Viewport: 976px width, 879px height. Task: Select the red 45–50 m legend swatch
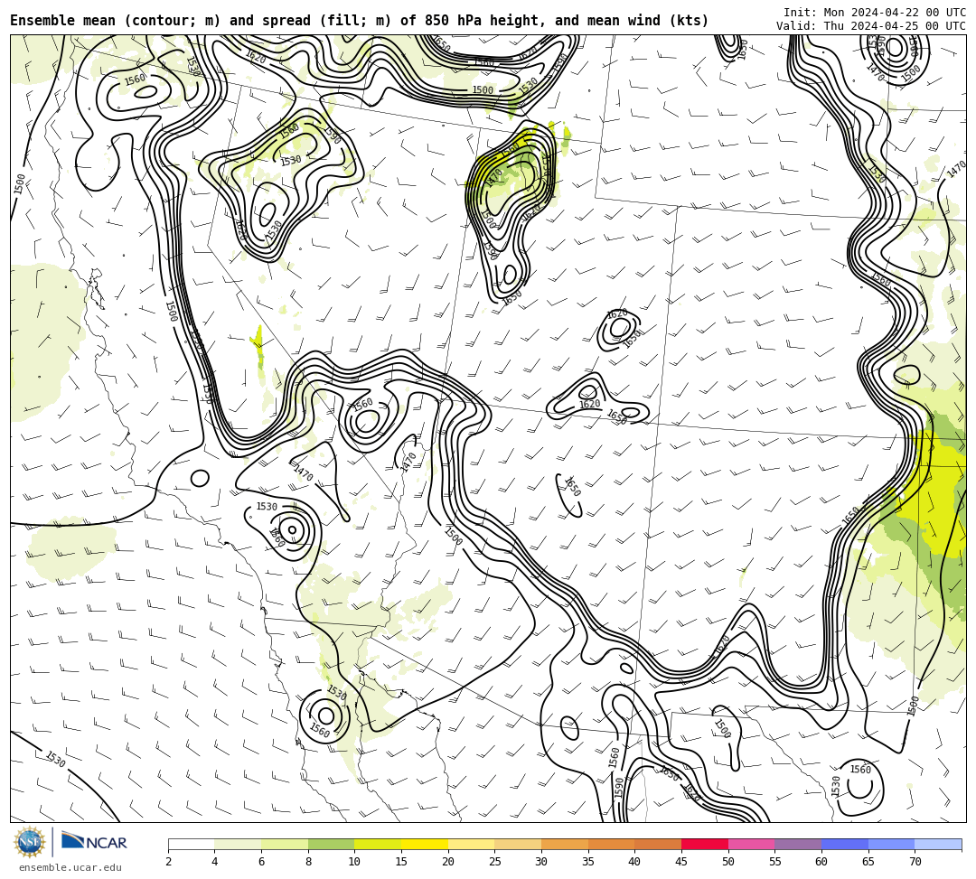pos(705,844)
